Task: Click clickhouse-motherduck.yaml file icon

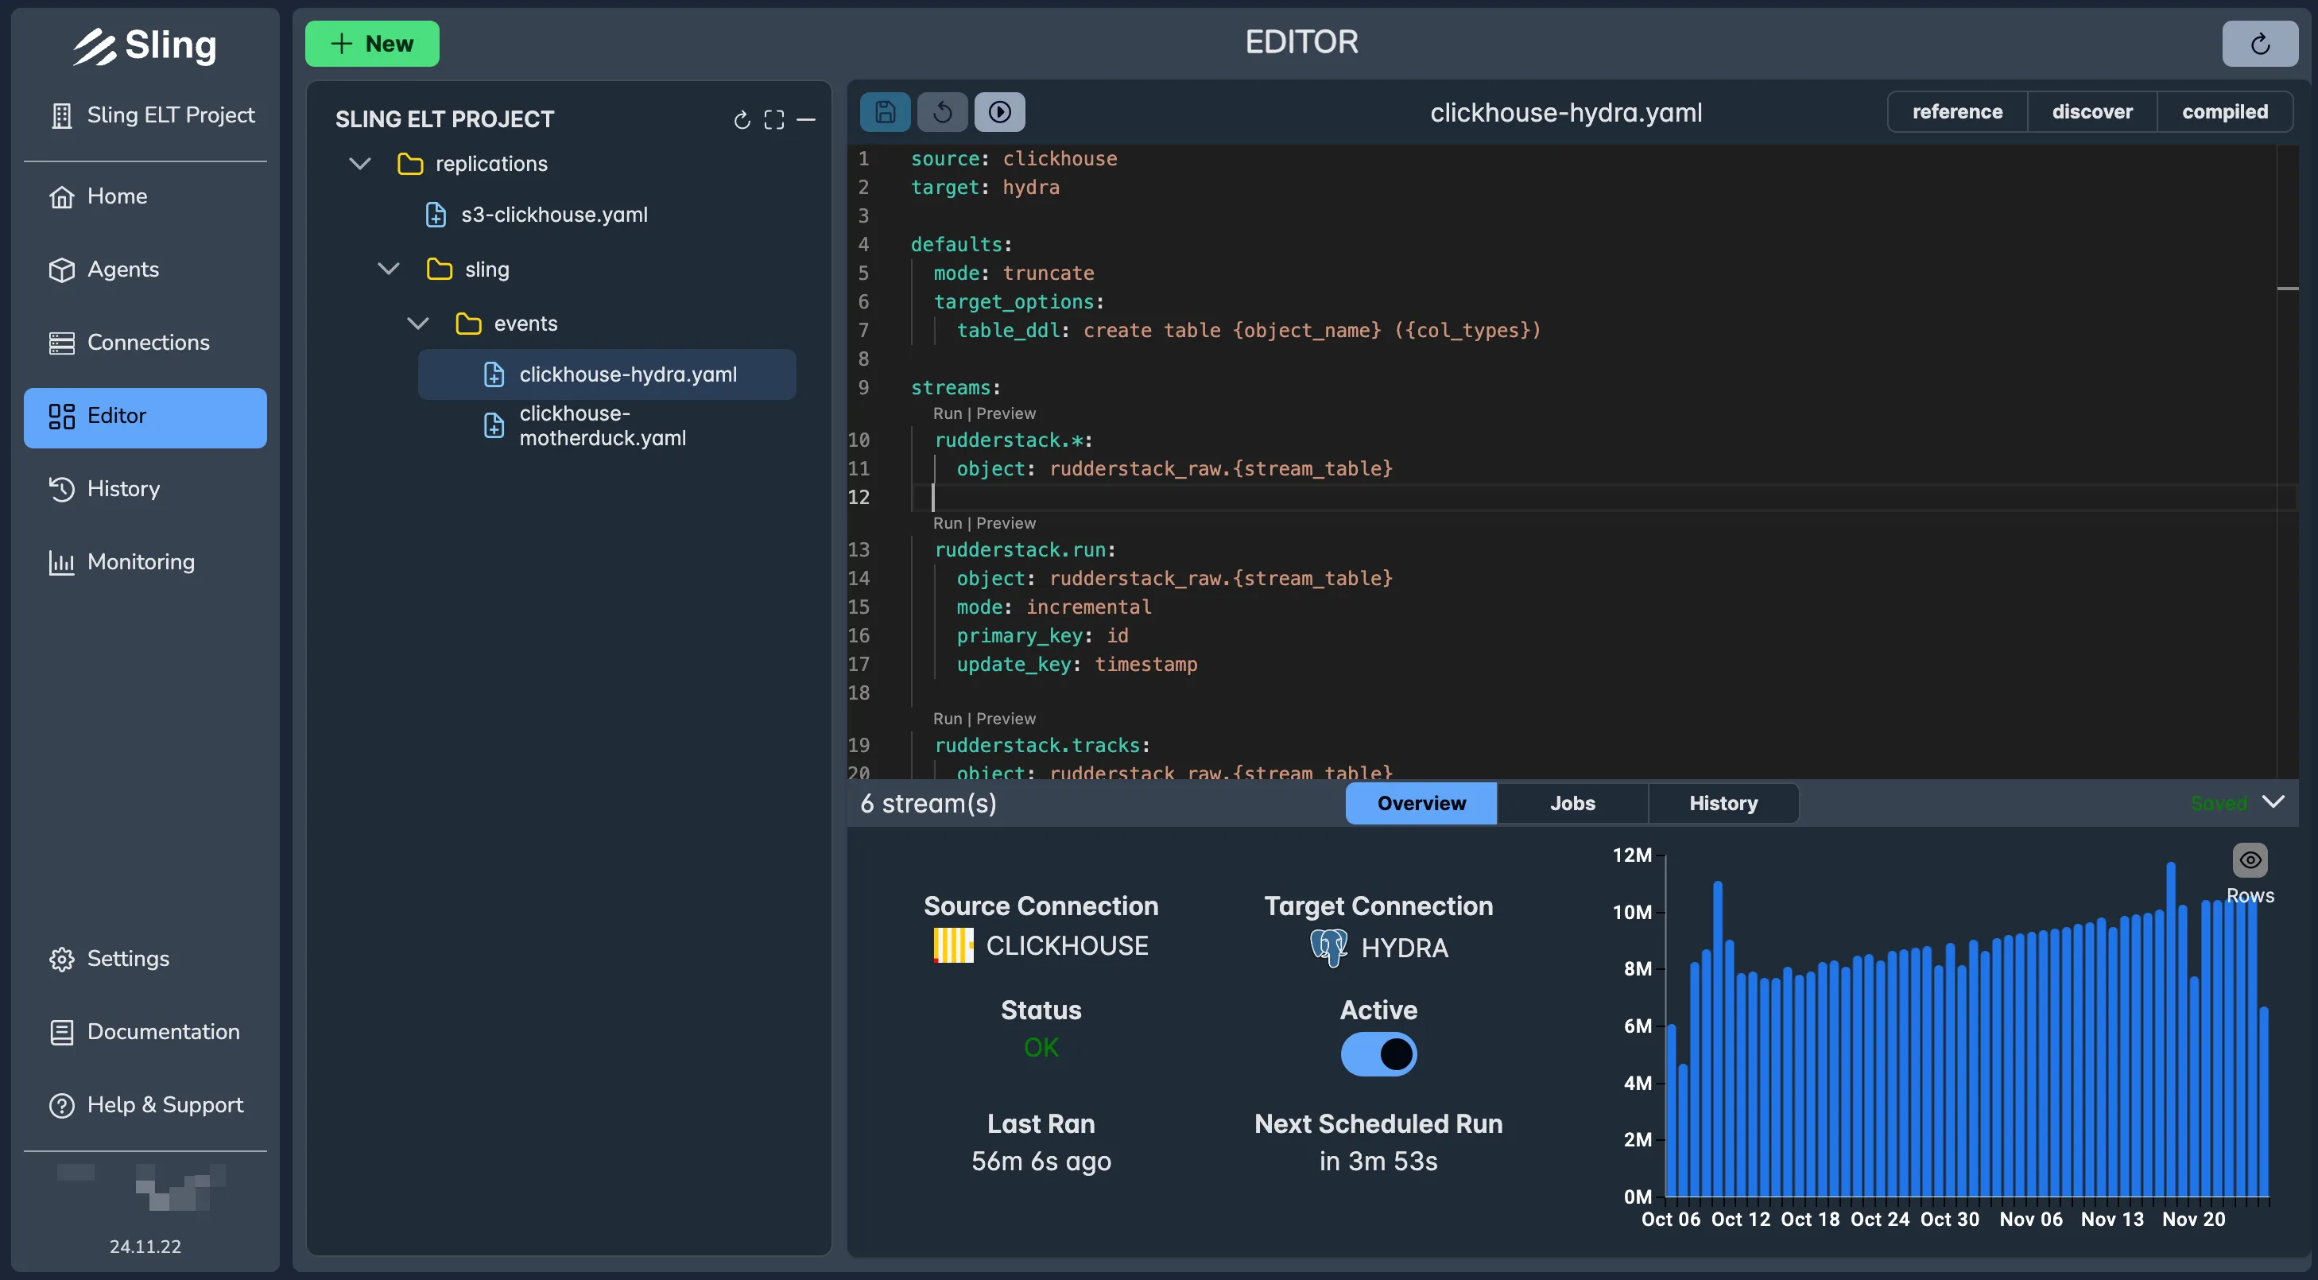Action: coord(494,426)
